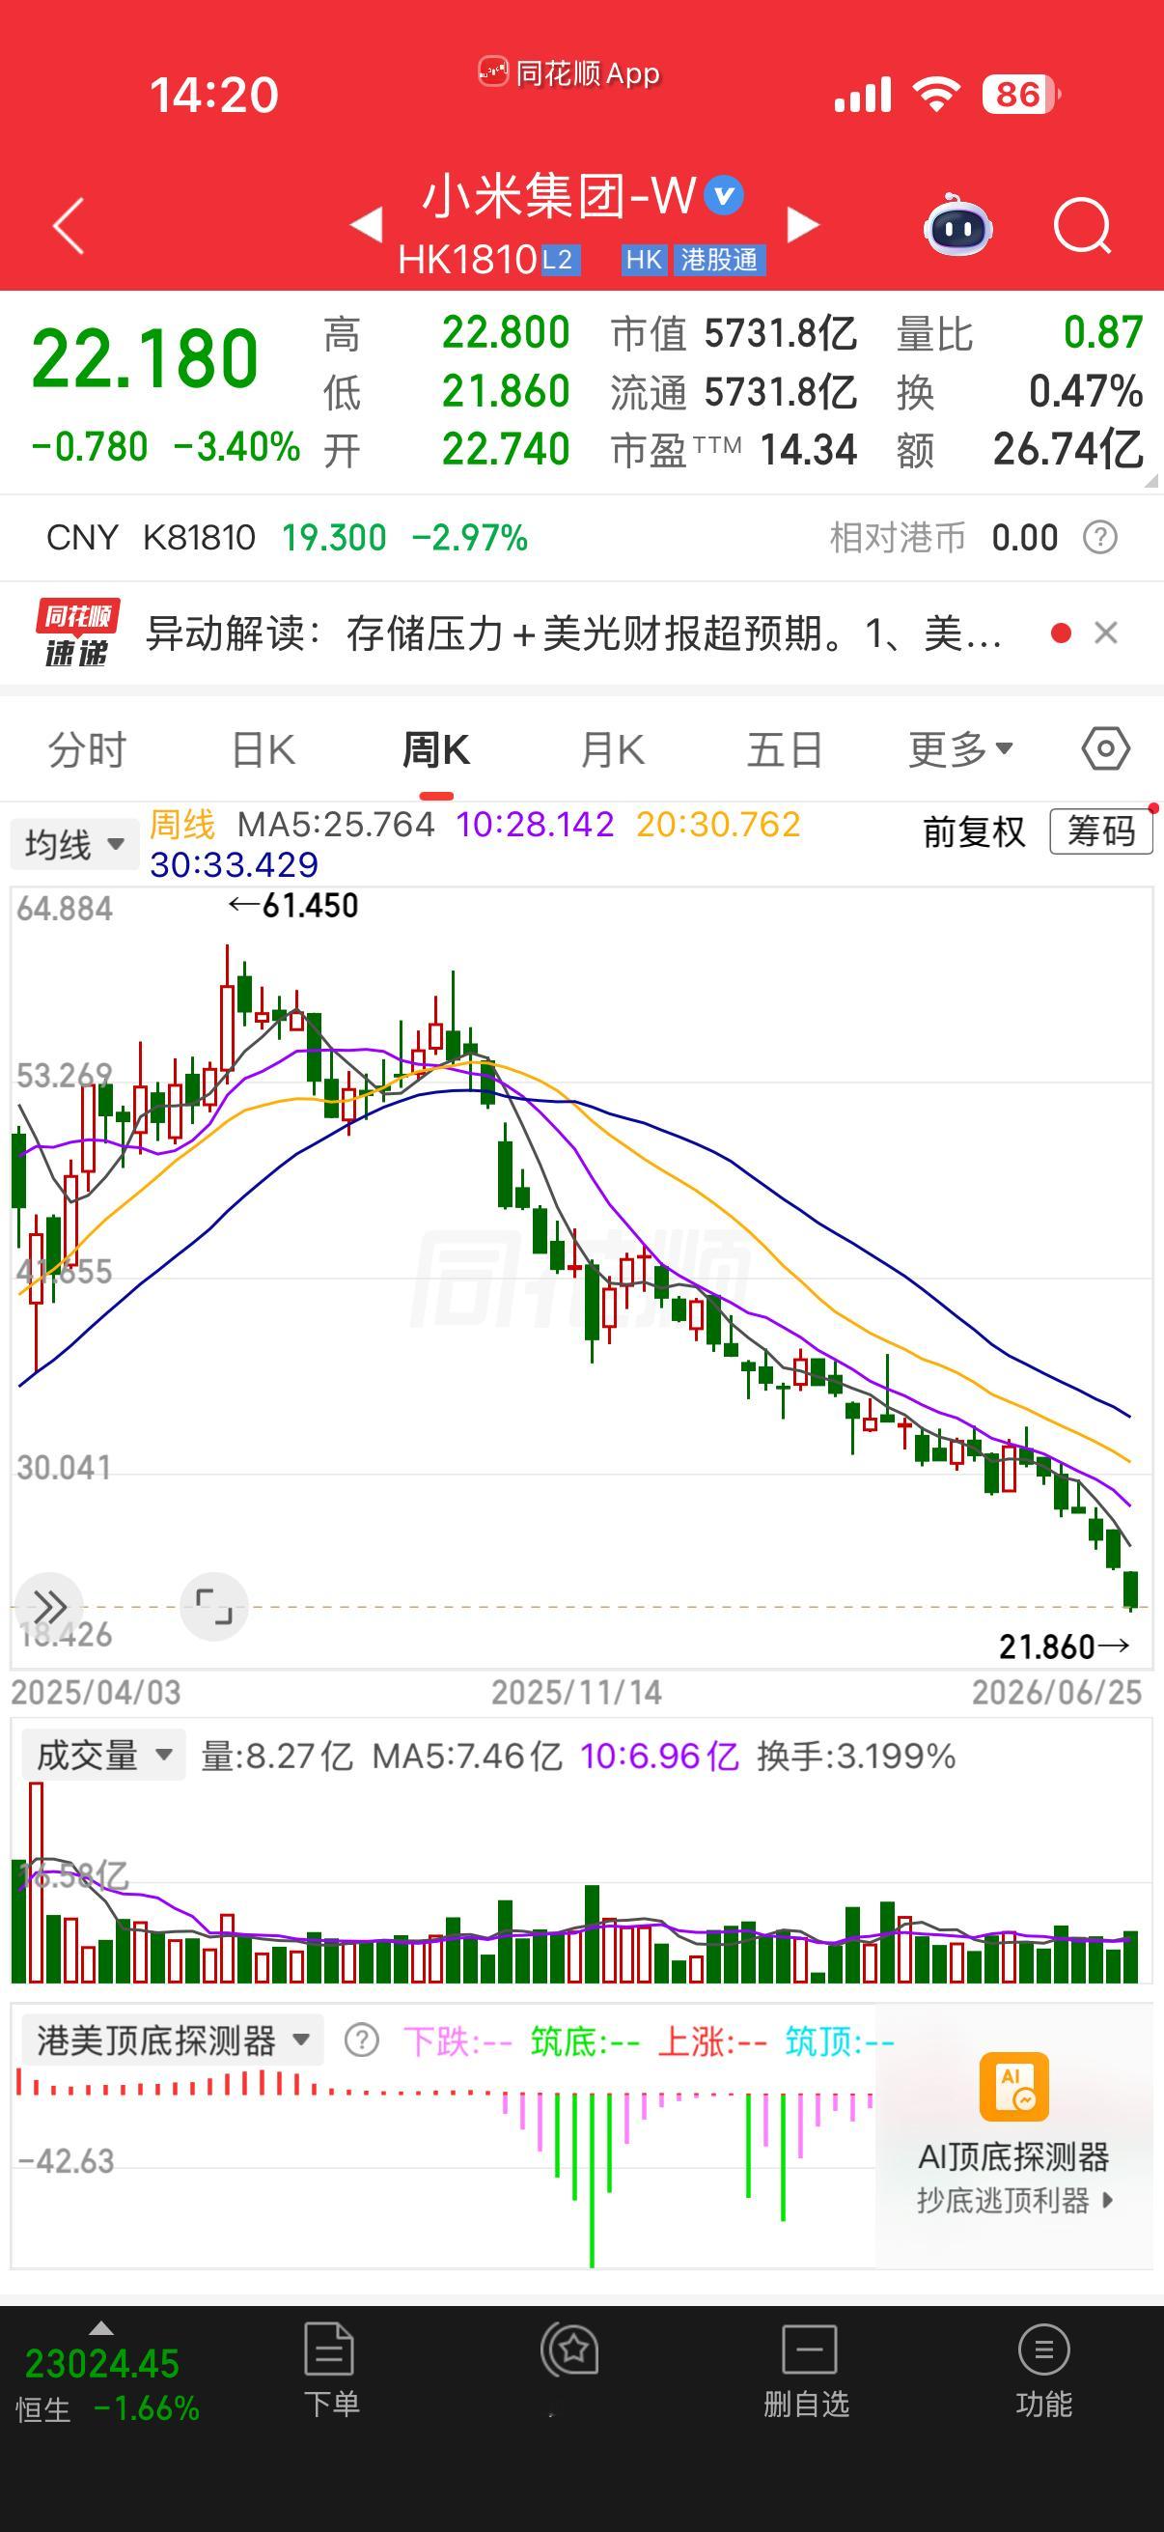Tap the 额 26.74亿 turnover value
The height and width of the screenshot is (2532, 1164).
tap(1067, 449)
